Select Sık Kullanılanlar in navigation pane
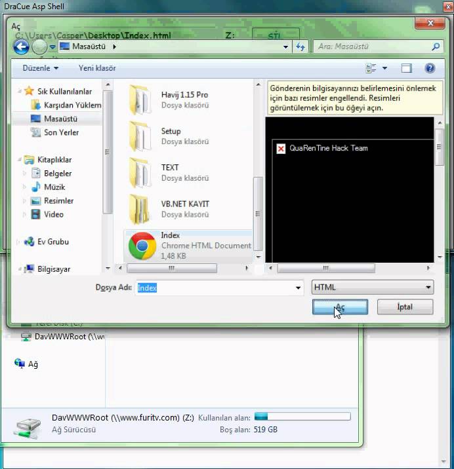The width and height of the screenshot is (454, 469). tap(64, 92)
